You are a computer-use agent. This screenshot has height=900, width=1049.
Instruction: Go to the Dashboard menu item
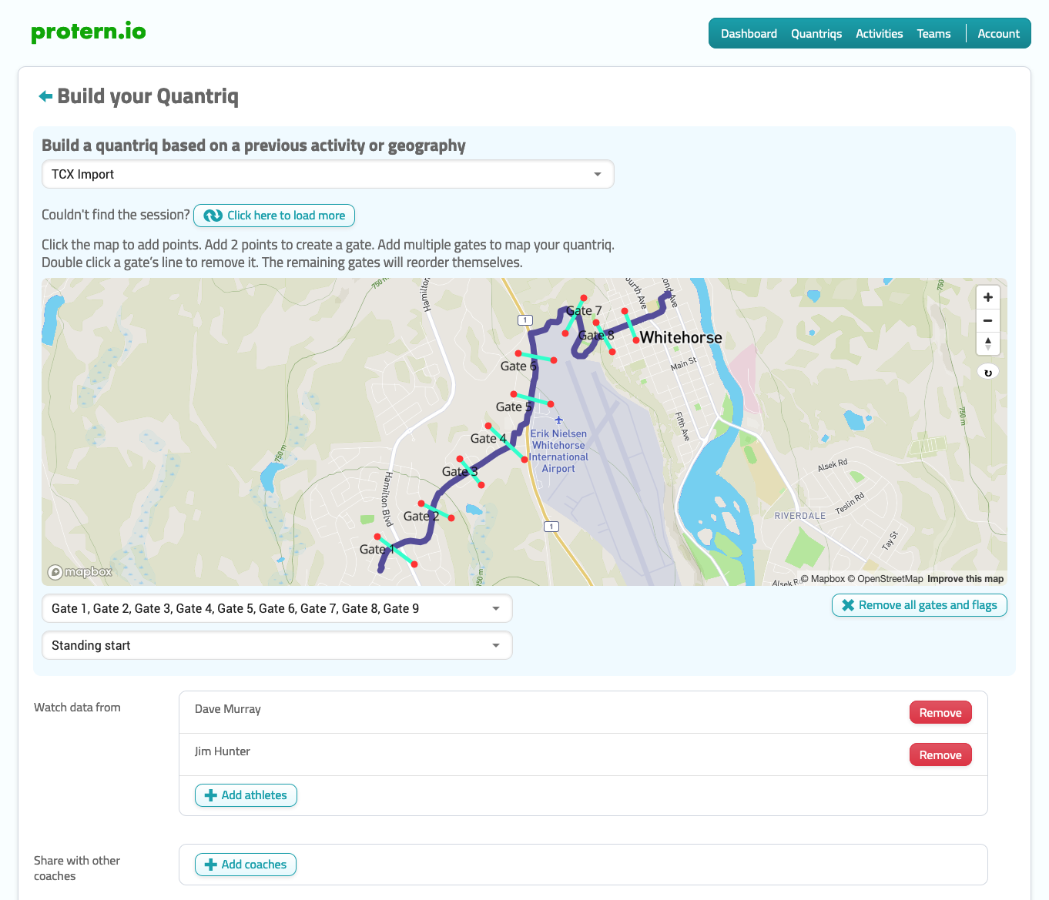coord(749,34)
